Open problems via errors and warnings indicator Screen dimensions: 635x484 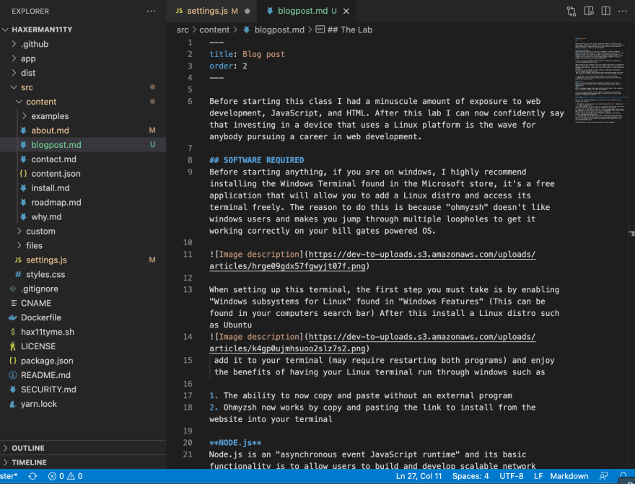[x=65, y=476]
